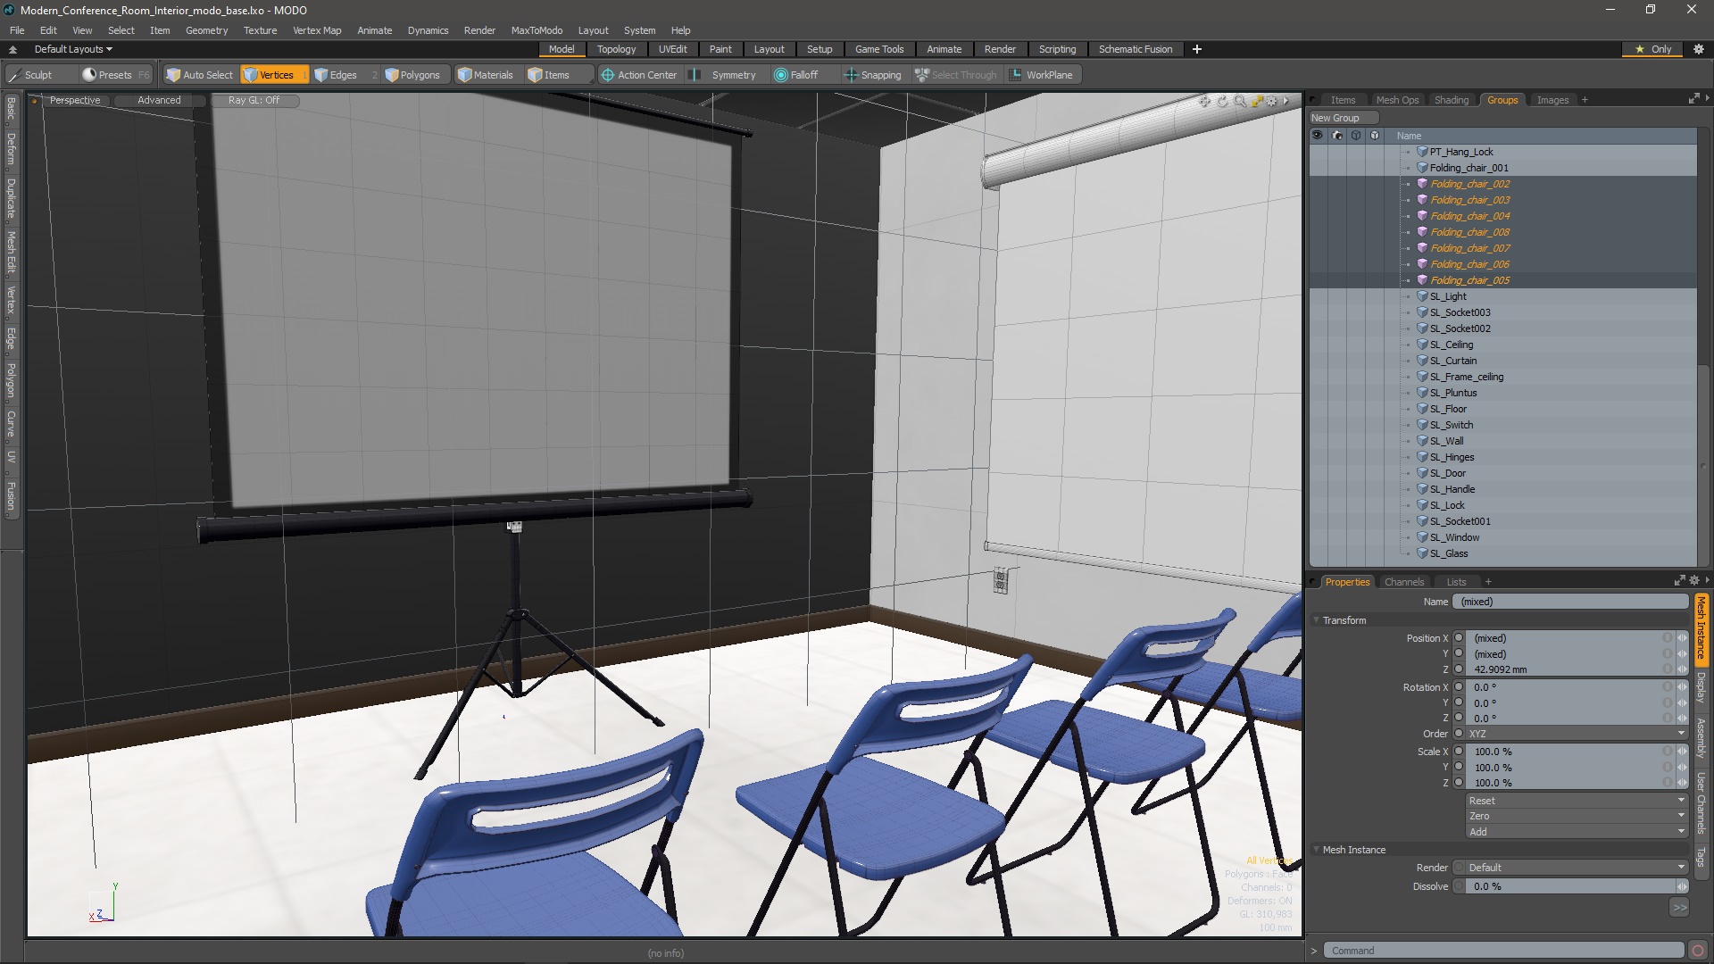Open the Action Center options
Image resolution: width=1714 pixels, height=964 pixels.
[x=639, y=75]
